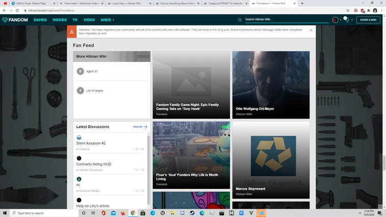The image size is (386, 217).
Task: Go back in browser
Action: (x=5, y=11)
